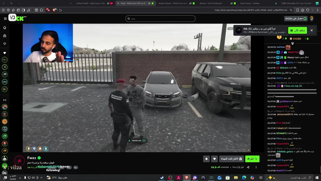The height and width of the screenshot is (181, 321).
Task: Open the Kick home icon in sidebar
Action: click(5, 28)
